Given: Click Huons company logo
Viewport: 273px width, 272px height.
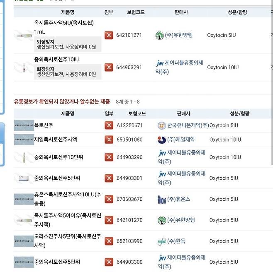Looking at the screenshot, I should [x=162, y=200].
